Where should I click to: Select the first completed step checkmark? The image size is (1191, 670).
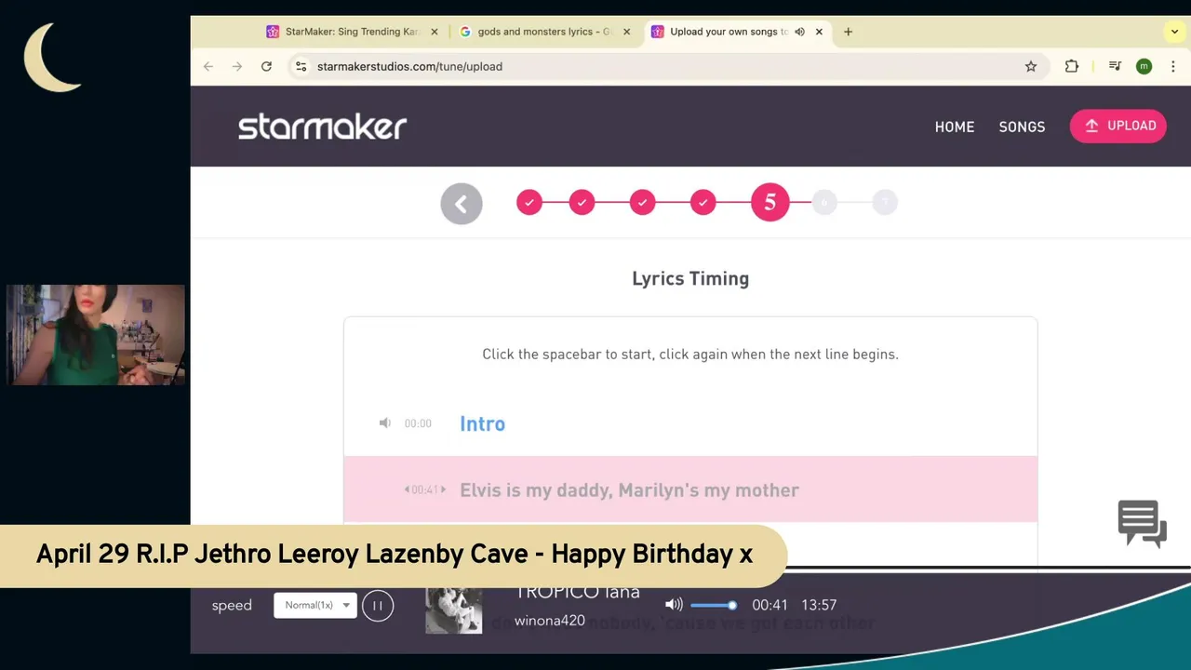pos(529,202)
